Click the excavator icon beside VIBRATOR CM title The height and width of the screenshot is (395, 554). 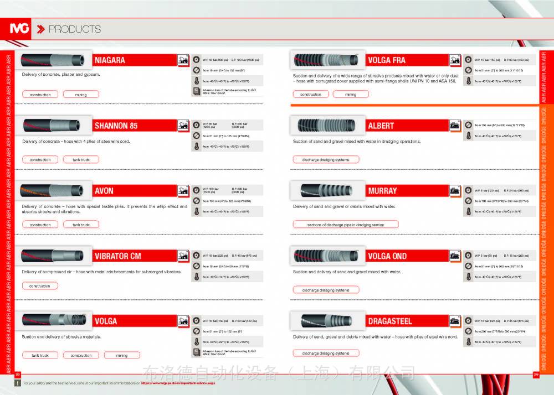click(182, 256)
